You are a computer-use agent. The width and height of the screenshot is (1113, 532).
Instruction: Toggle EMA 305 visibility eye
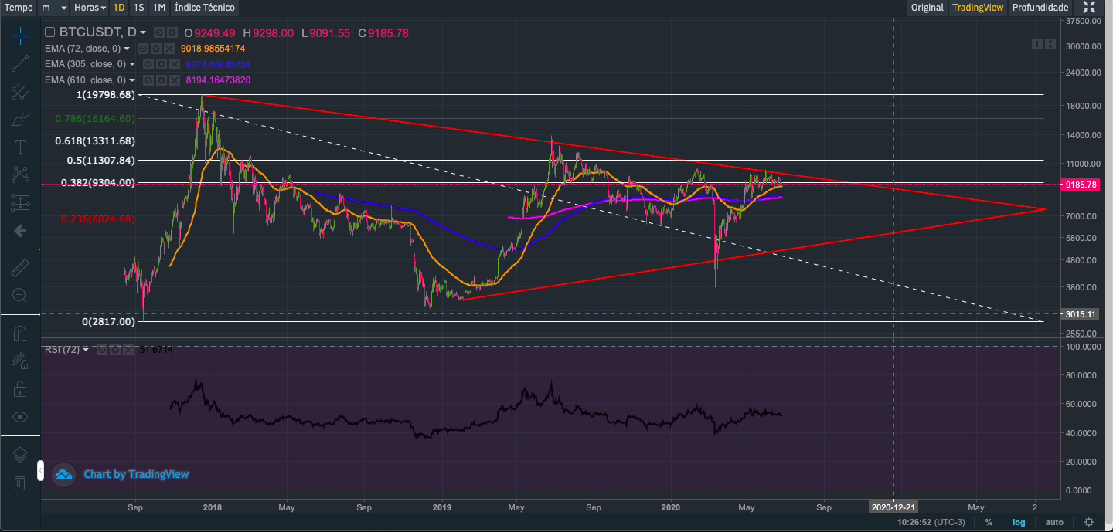[x=148, y=64]
